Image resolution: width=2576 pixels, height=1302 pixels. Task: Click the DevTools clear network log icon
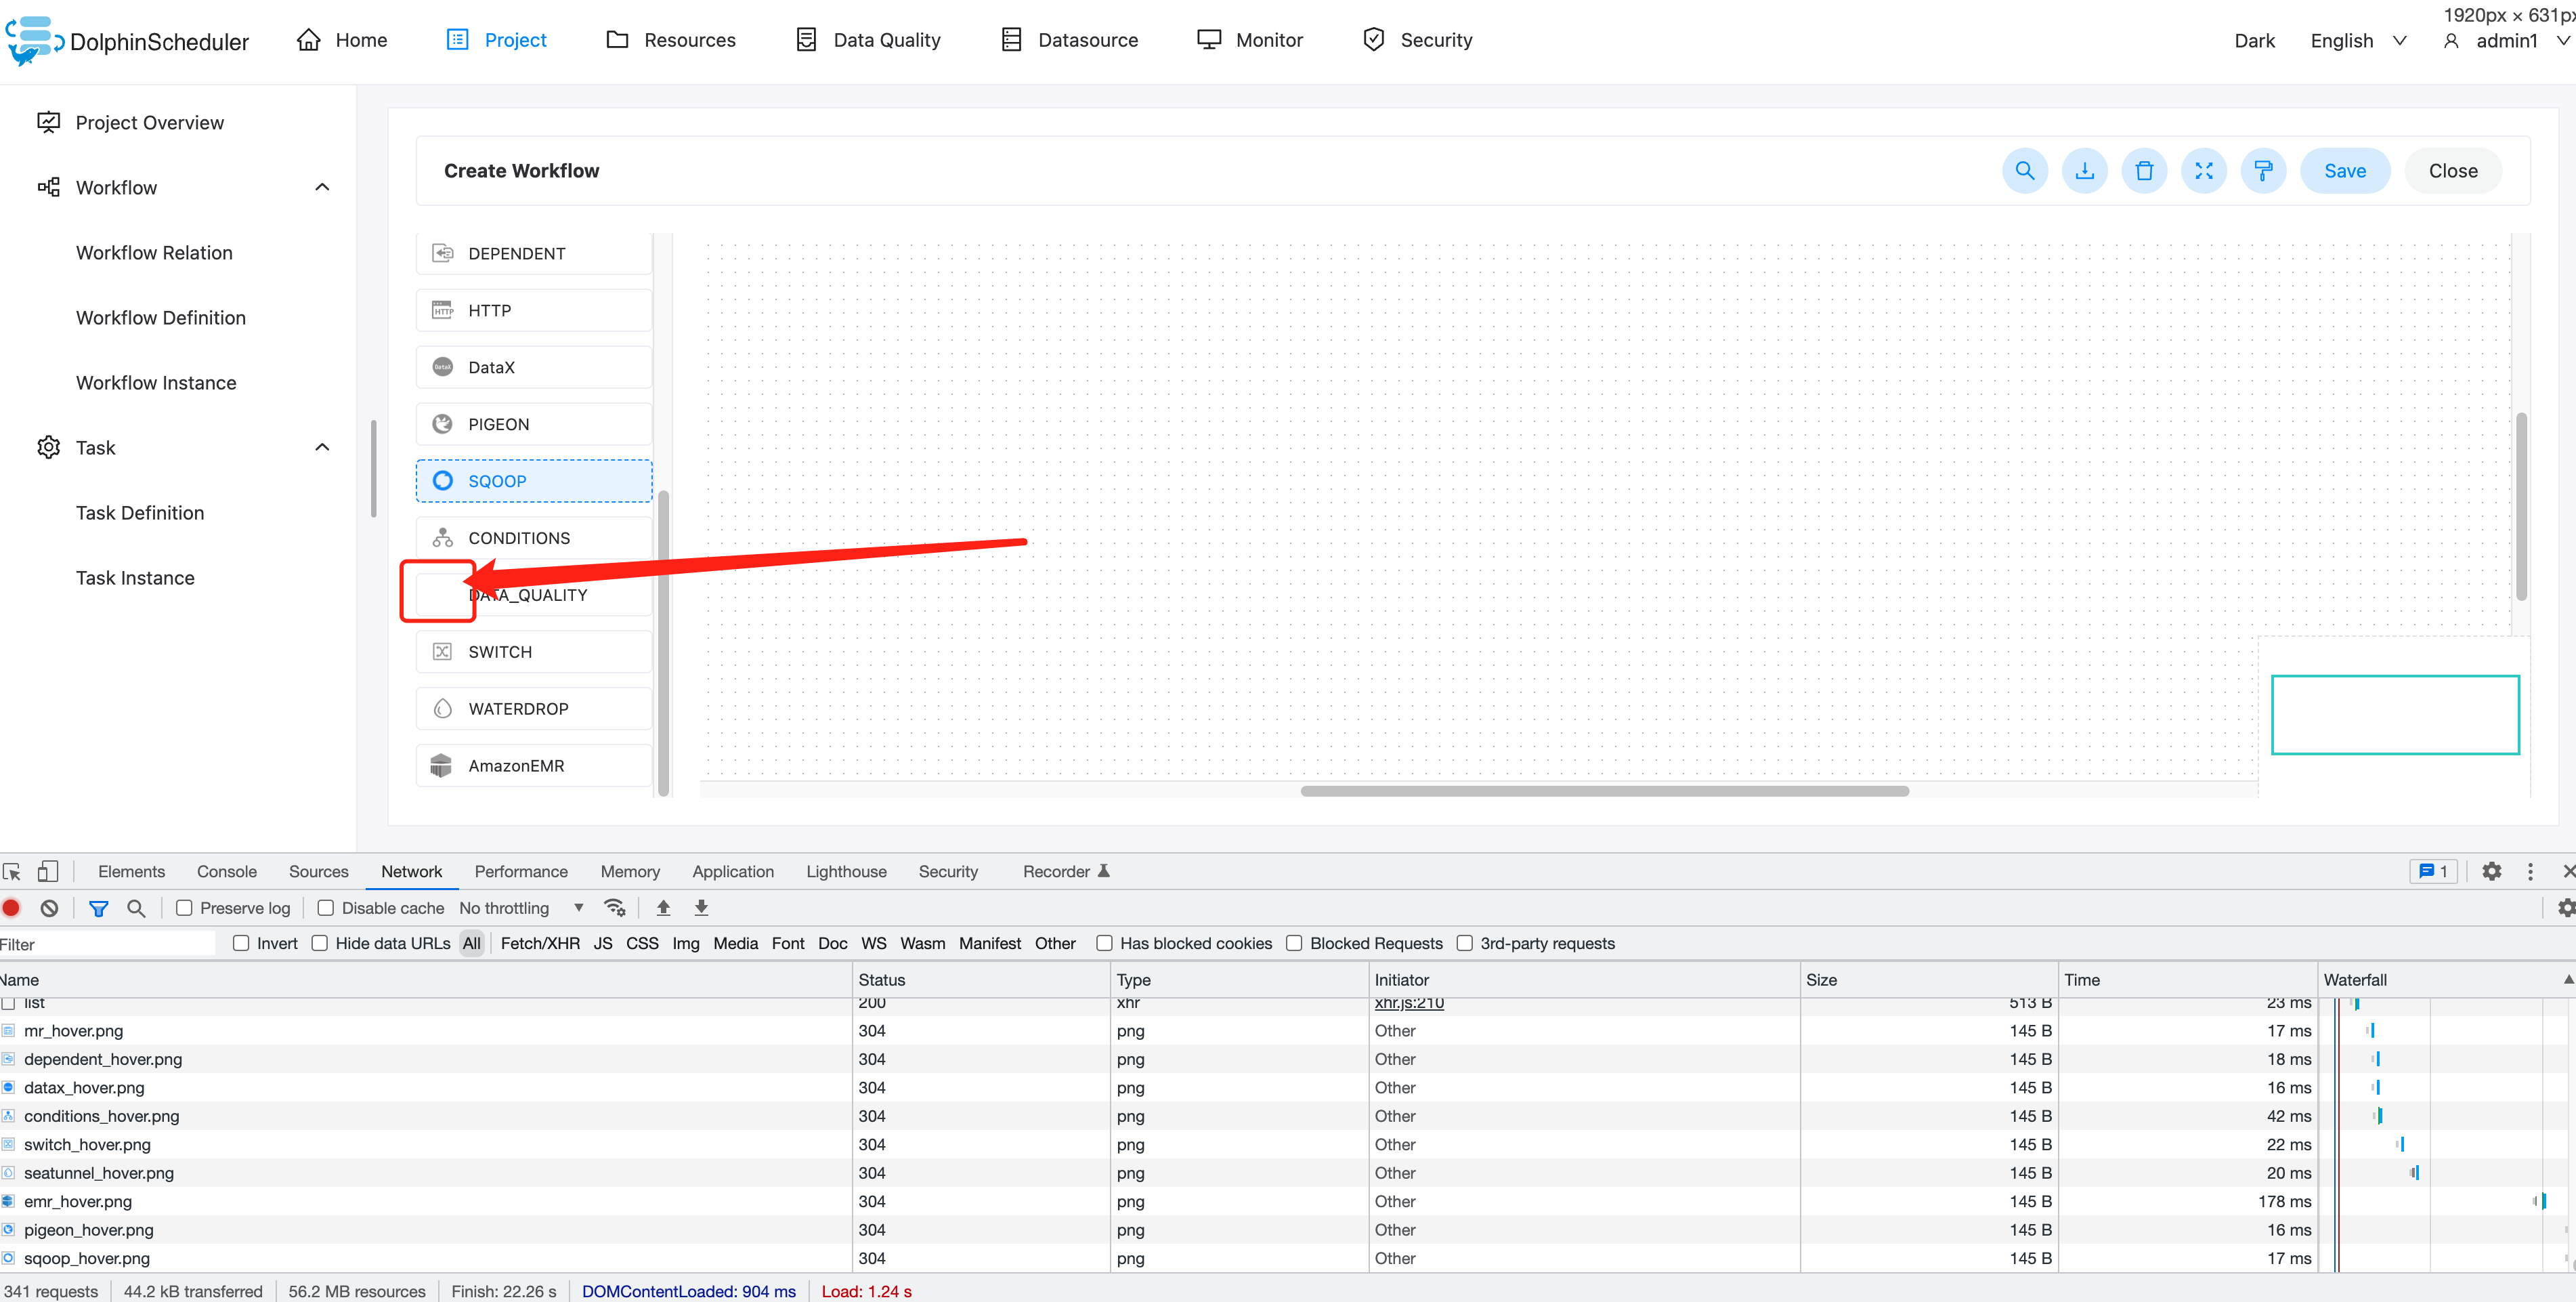pyautogui.click(x=49, y=908)
